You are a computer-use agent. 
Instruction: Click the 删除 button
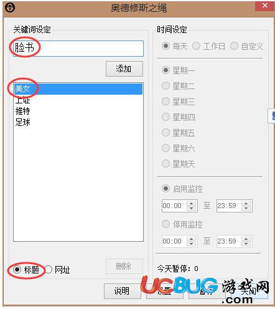click(124, 266)
